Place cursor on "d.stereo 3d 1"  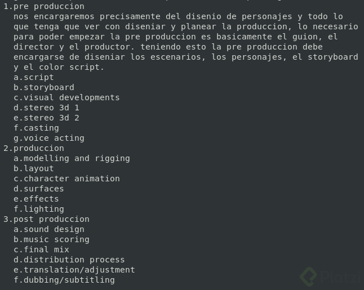pyautogui.click(x=46, y=108)
